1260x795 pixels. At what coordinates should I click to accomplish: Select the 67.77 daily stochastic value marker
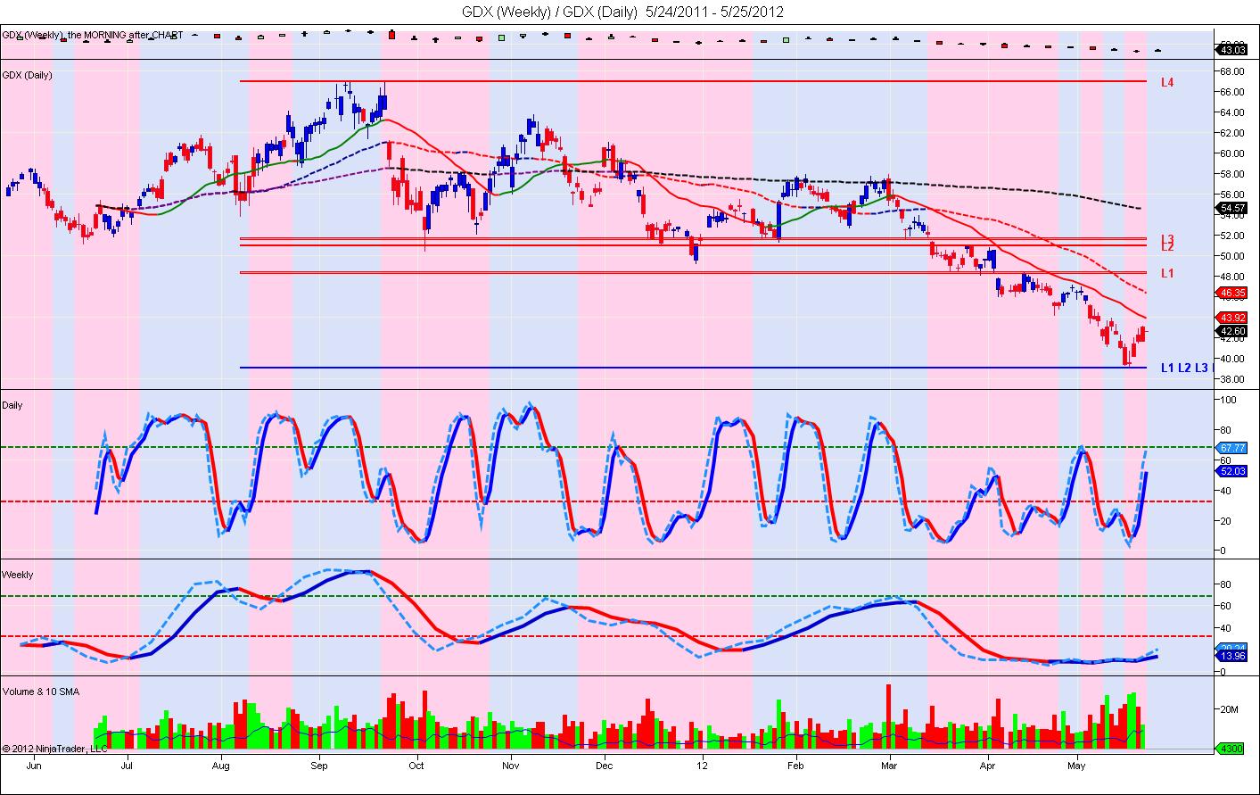pyautogui.click(x=1231, y=448)
